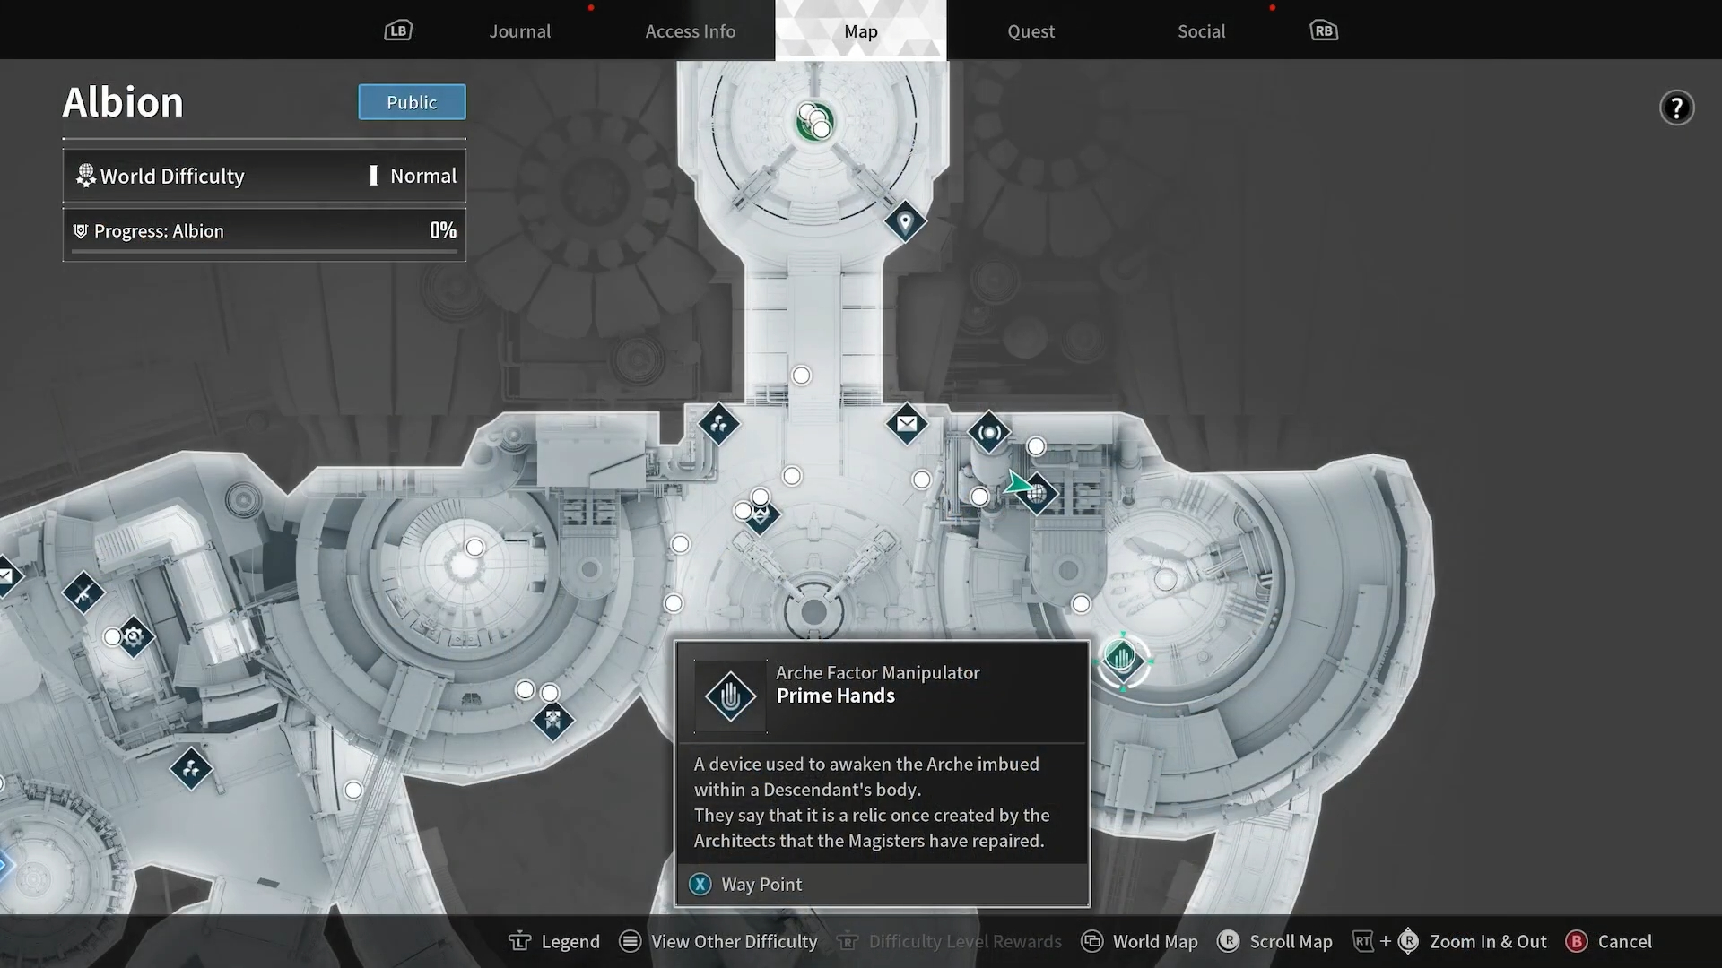1722x968 pixels.
Task: Click the Way Point label in tooltip
Action: point(761,884)
